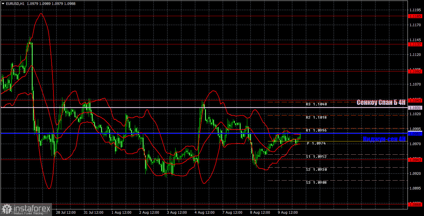Select the R3 1.1040 pivot label
Image resolution: width=424 pixels, height=216 pixels.
coord(316,104)
